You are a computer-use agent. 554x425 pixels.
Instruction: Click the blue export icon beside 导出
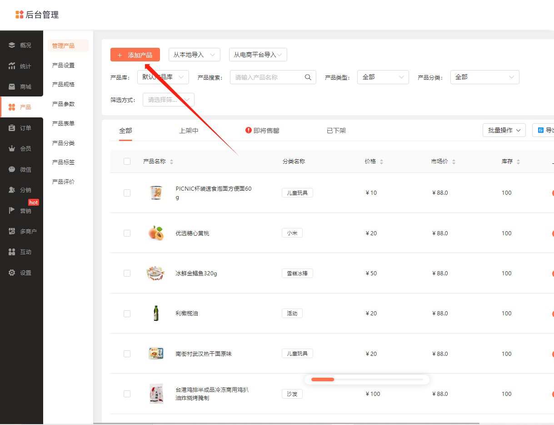pos(541,130)
